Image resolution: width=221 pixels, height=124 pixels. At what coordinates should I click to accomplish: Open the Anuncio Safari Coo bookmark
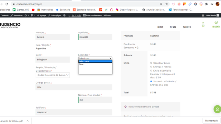(x=154, y=10)
